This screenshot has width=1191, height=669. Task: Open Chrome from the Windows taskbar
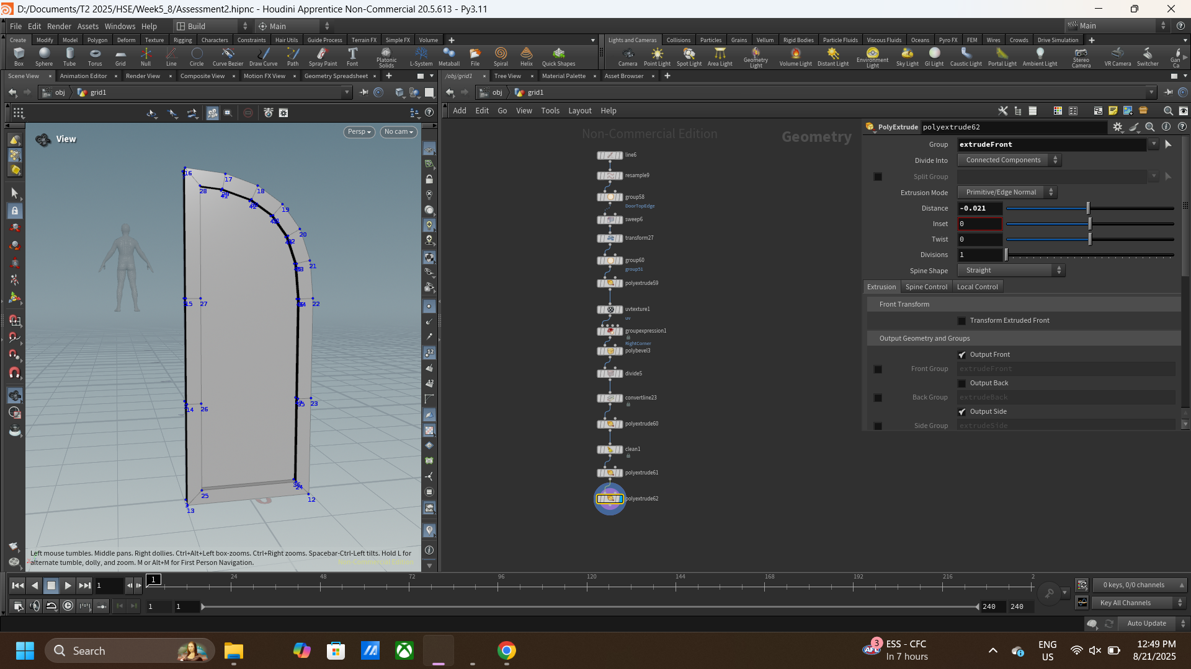[507, 650]
